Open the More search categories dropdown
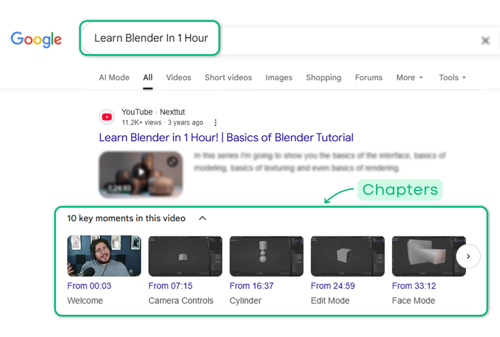The width and height of the screenshot is (500, 337). coord(409,77)
